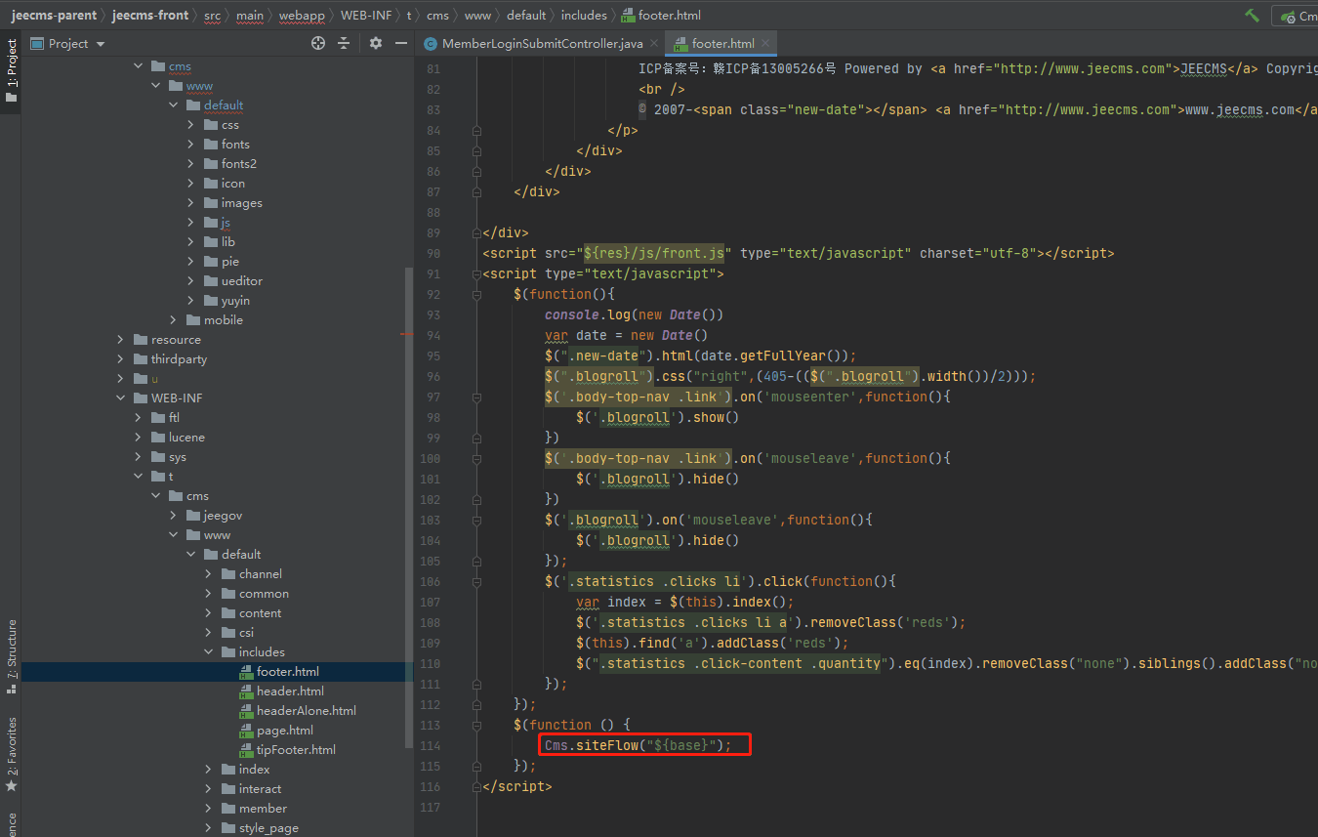1318x837 pixels.
Task: Click the Build project hammer icon
Action: tap(1252, 16)
